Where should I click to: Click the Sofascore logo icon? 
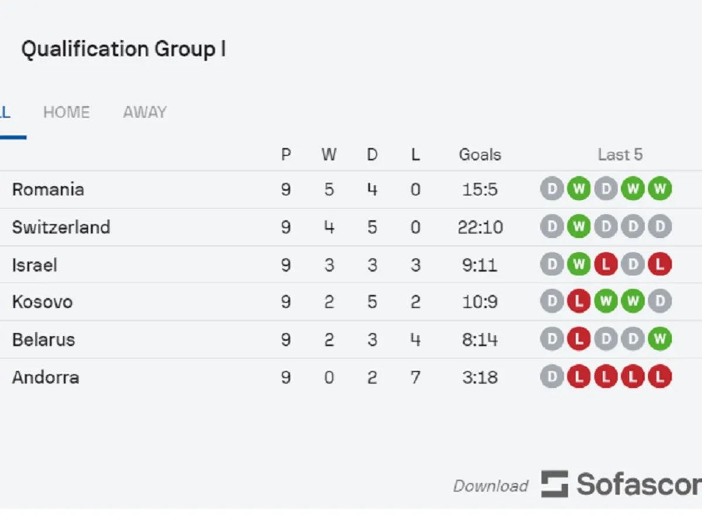(x=554, y=484)
